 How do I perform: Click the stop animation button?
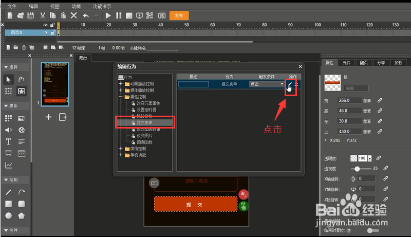point(129,16)
